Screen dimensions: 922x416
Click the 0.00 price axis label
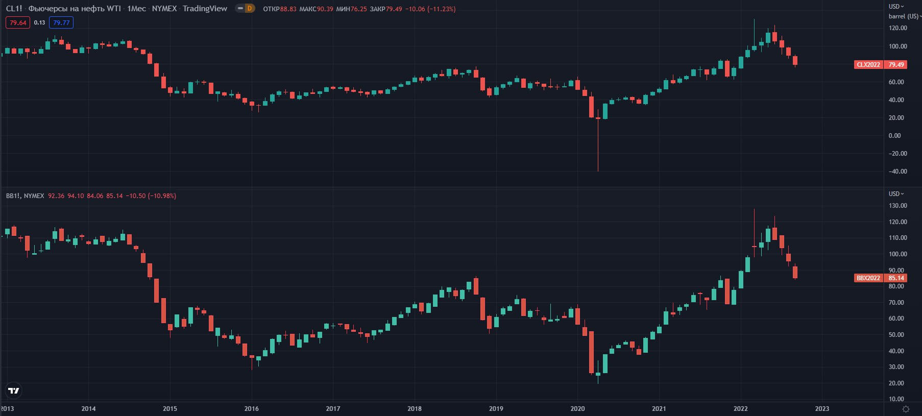895,135
